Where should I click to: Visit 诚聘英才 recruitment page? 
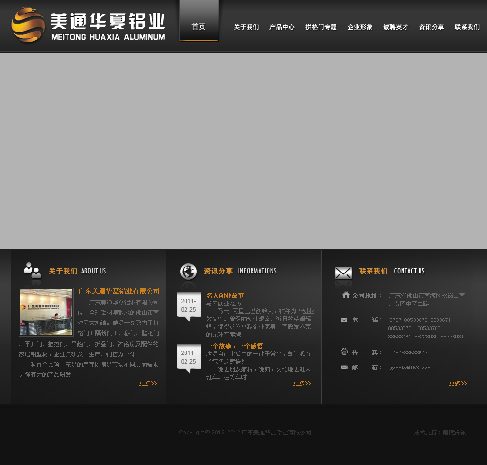pos(396,27)
